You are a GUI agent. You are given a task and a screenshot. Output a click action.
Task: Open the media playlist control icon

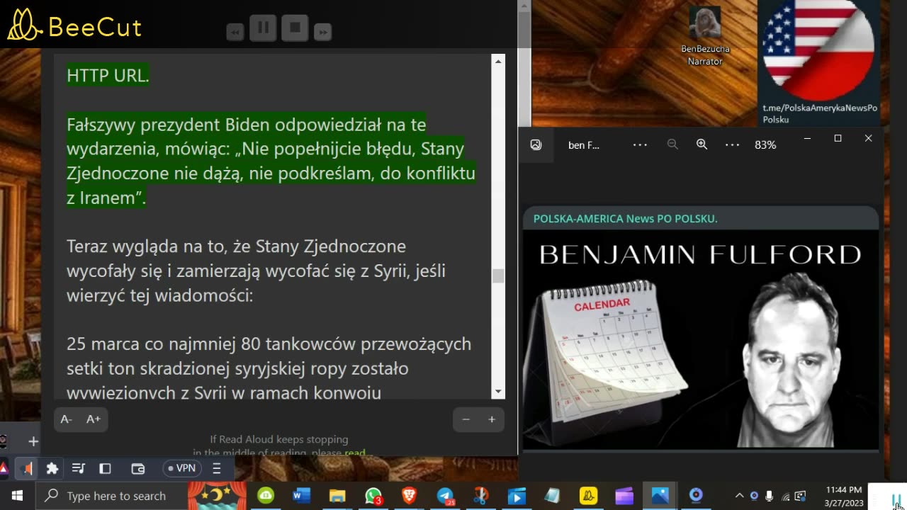pos(79,468)
